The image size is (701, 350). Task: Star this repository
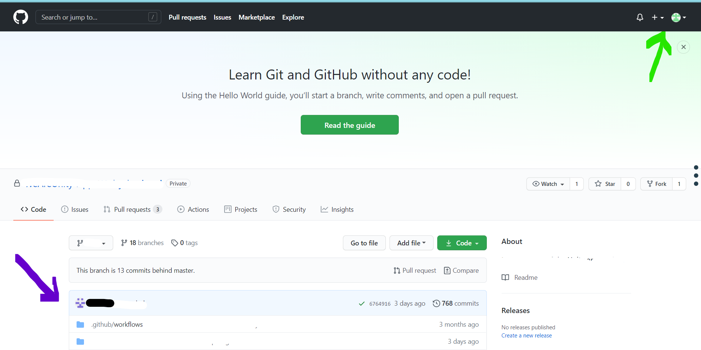(x=605, y=184)
